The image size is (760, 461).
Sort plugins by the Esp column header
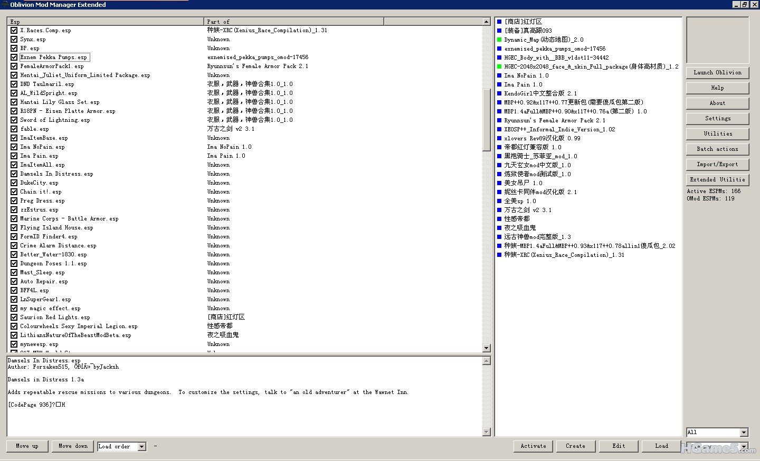(x=106, y=22)
